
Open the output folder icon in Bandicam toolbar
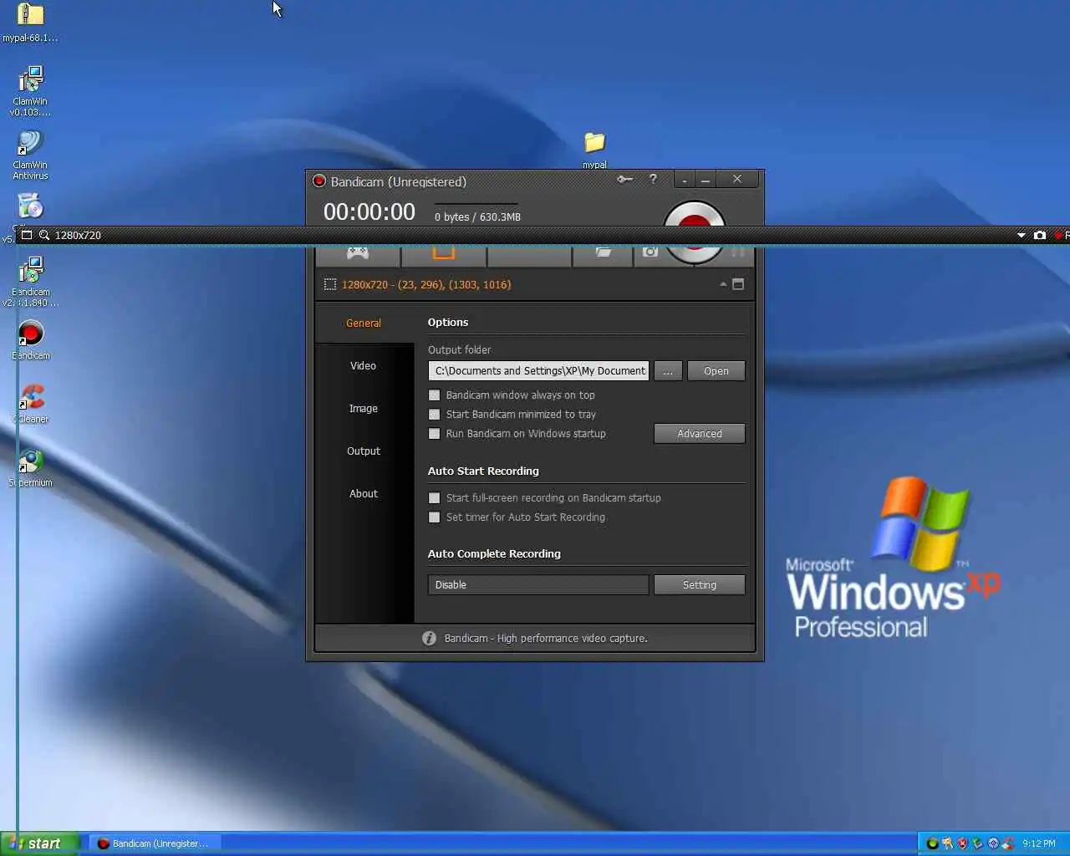coord(604,252)
